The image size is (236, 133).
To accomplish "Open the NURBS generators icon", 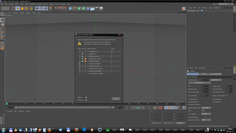I will coord(79,8).
